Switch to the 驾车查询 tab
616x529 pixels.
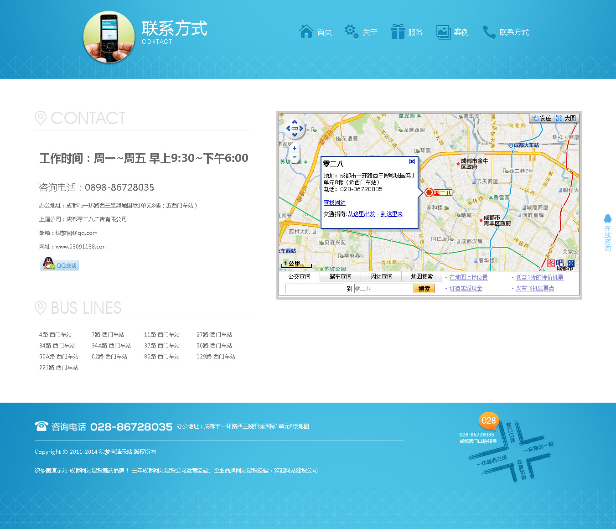[x=340, y=276]
